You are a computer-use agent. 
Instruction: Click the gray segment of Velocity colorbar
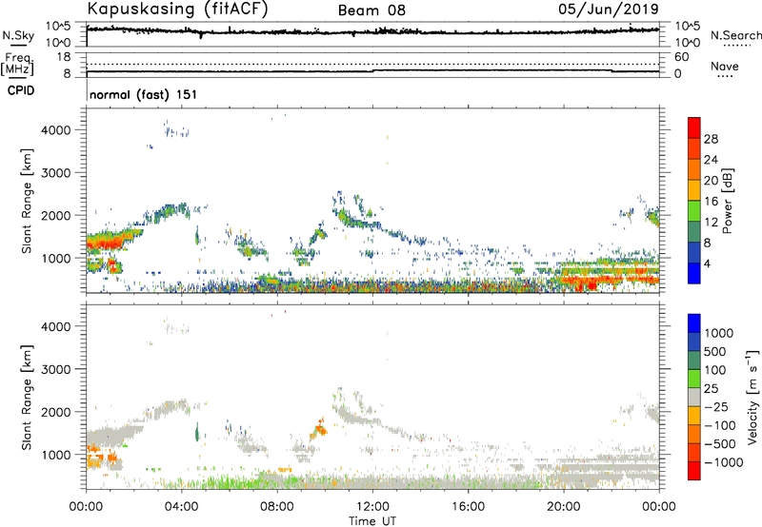pyautogui.click(x=694, y=398)
